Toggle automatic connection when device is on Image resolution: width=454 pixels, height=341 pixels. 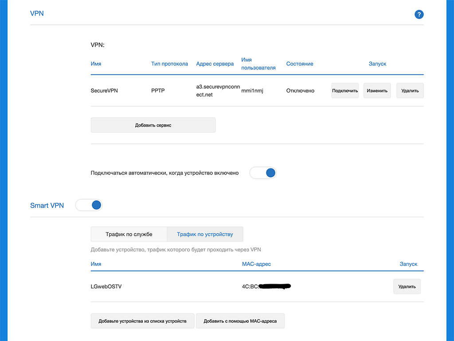coord(263,173)
